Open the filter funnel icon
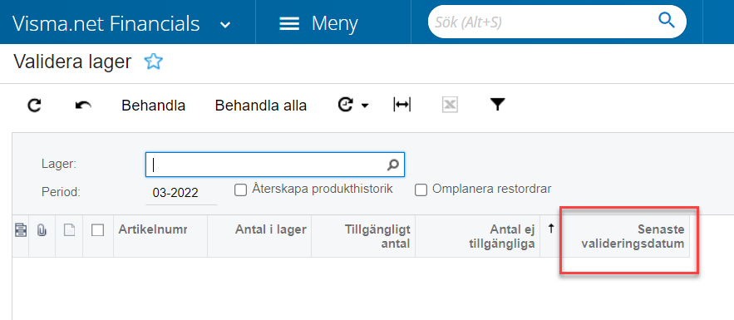This screenshot has height=320, width=734. click(497, 106)
